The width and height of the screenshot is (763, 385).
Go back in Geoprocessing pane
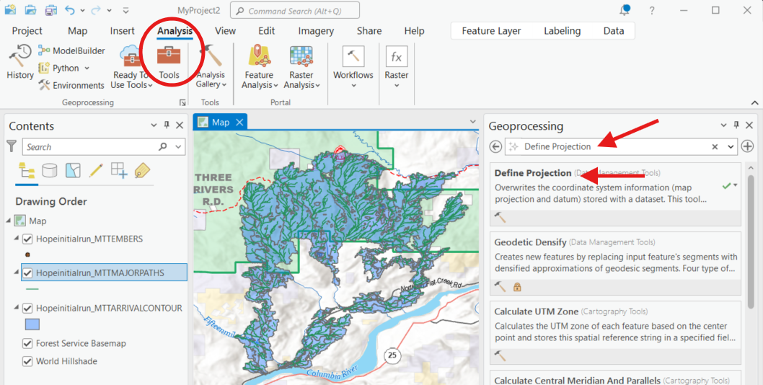pyautogui.click(x=496, y=146)
